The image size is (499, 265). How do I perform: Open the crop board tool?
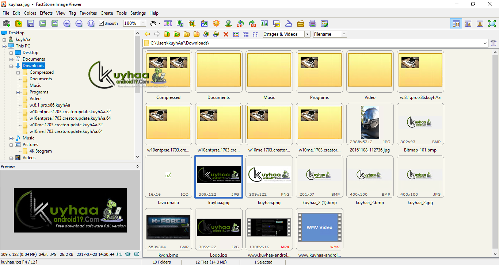point(192,23)
